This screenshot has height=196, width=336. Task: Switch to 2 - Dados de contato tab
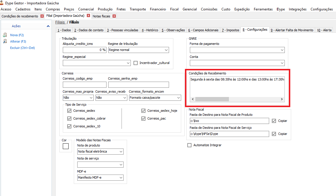click(x=89, y=30)
